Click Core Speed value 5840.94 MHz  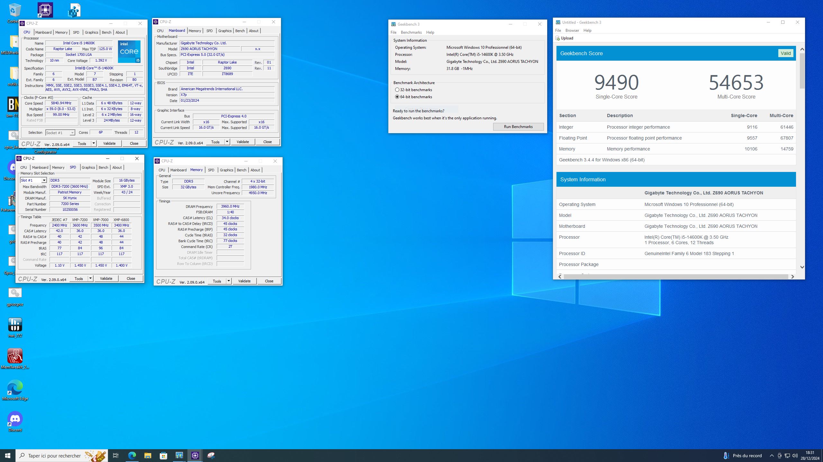point(61,103)
